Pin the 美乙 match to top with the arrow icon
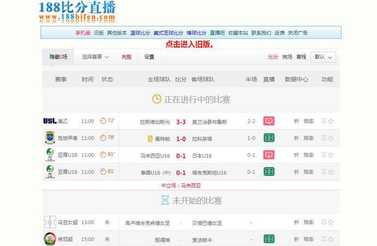377x246 pixels. pyautogui.click(x=324, y=121)
